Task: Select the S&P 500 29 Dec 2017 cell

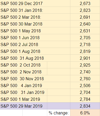Action: coord(35,3)
